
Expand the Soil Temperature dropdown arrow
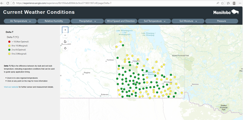[164, 21]
